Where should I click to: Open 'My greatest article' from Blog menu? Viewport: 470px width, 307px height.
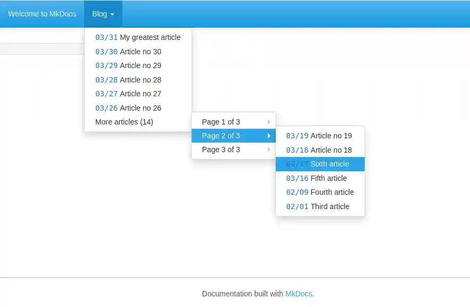click(138, 37)
